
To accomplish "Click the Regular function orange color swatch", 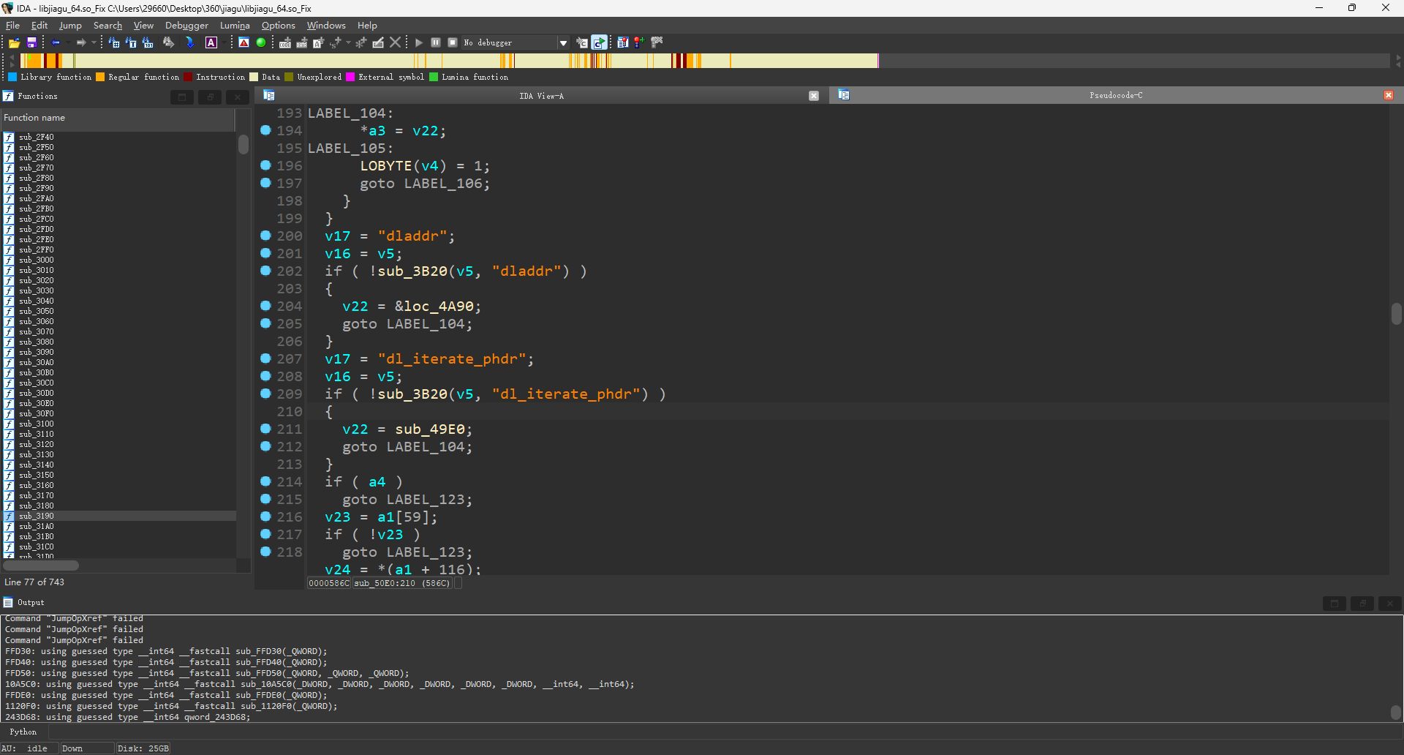I will 100,77.
